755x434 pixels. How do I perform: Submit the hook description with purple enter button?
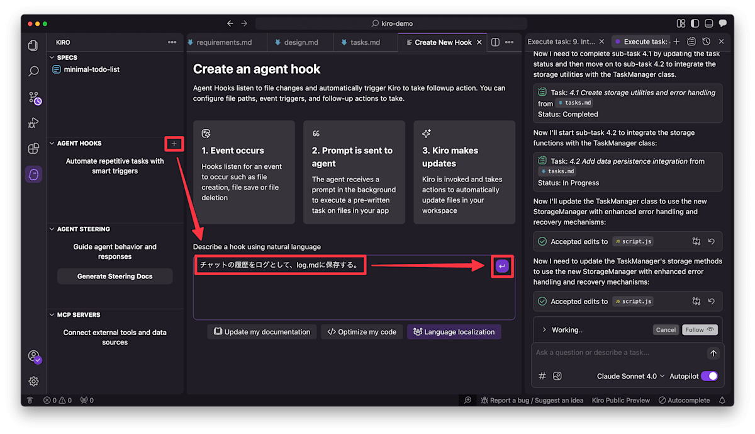click(502, 266)
